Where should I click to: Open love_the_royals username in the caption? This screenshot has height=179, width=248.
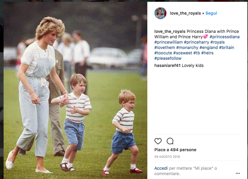coord(170,31)
